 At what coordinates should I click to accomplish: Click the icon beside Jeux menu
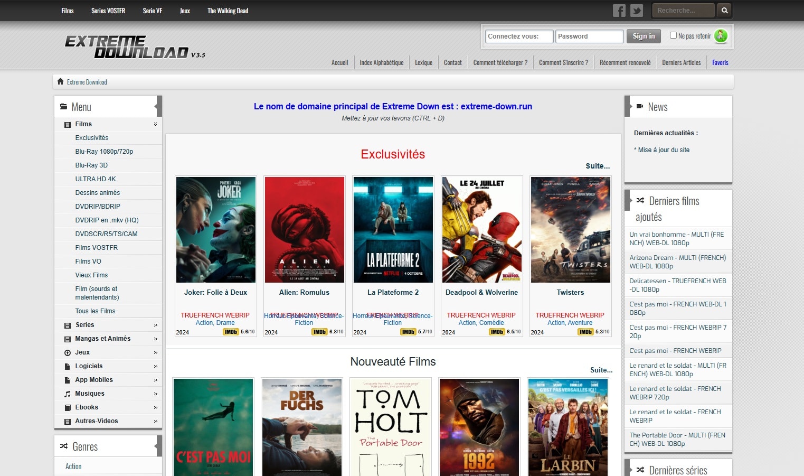[68, 353]
